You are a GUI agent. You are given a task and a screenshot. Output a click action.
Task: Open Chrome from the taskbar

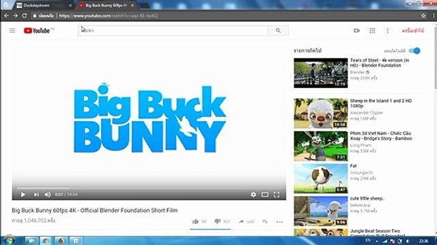46,240
